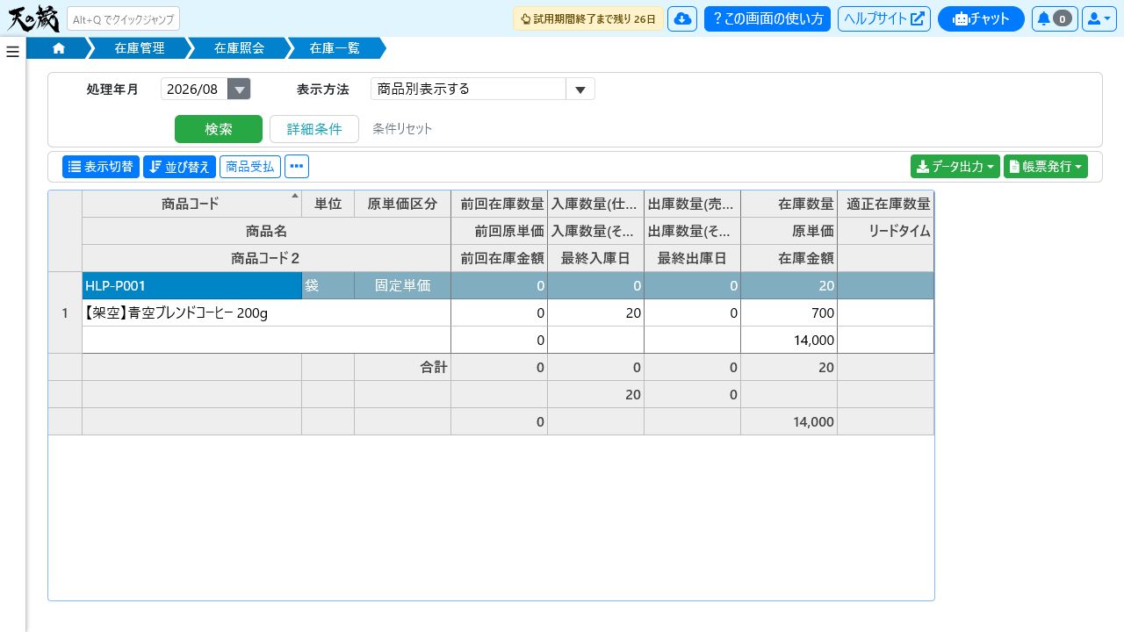Click the trial period remaining notice
Image resolution: width=1124 pixels, height=632 pixels.
[588, 18]
